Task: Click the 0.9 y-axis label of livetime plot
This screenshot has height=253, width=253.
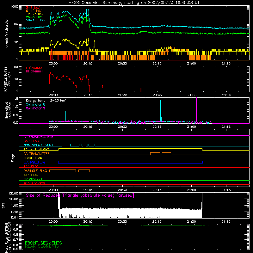Action: pos(15,229)
